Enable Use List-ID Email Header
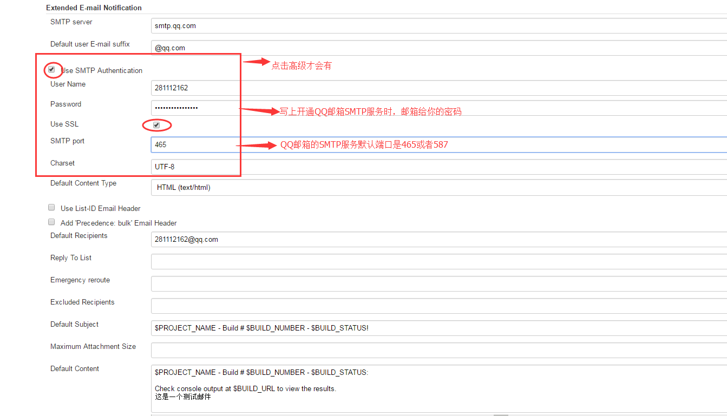 click(51, 208)
